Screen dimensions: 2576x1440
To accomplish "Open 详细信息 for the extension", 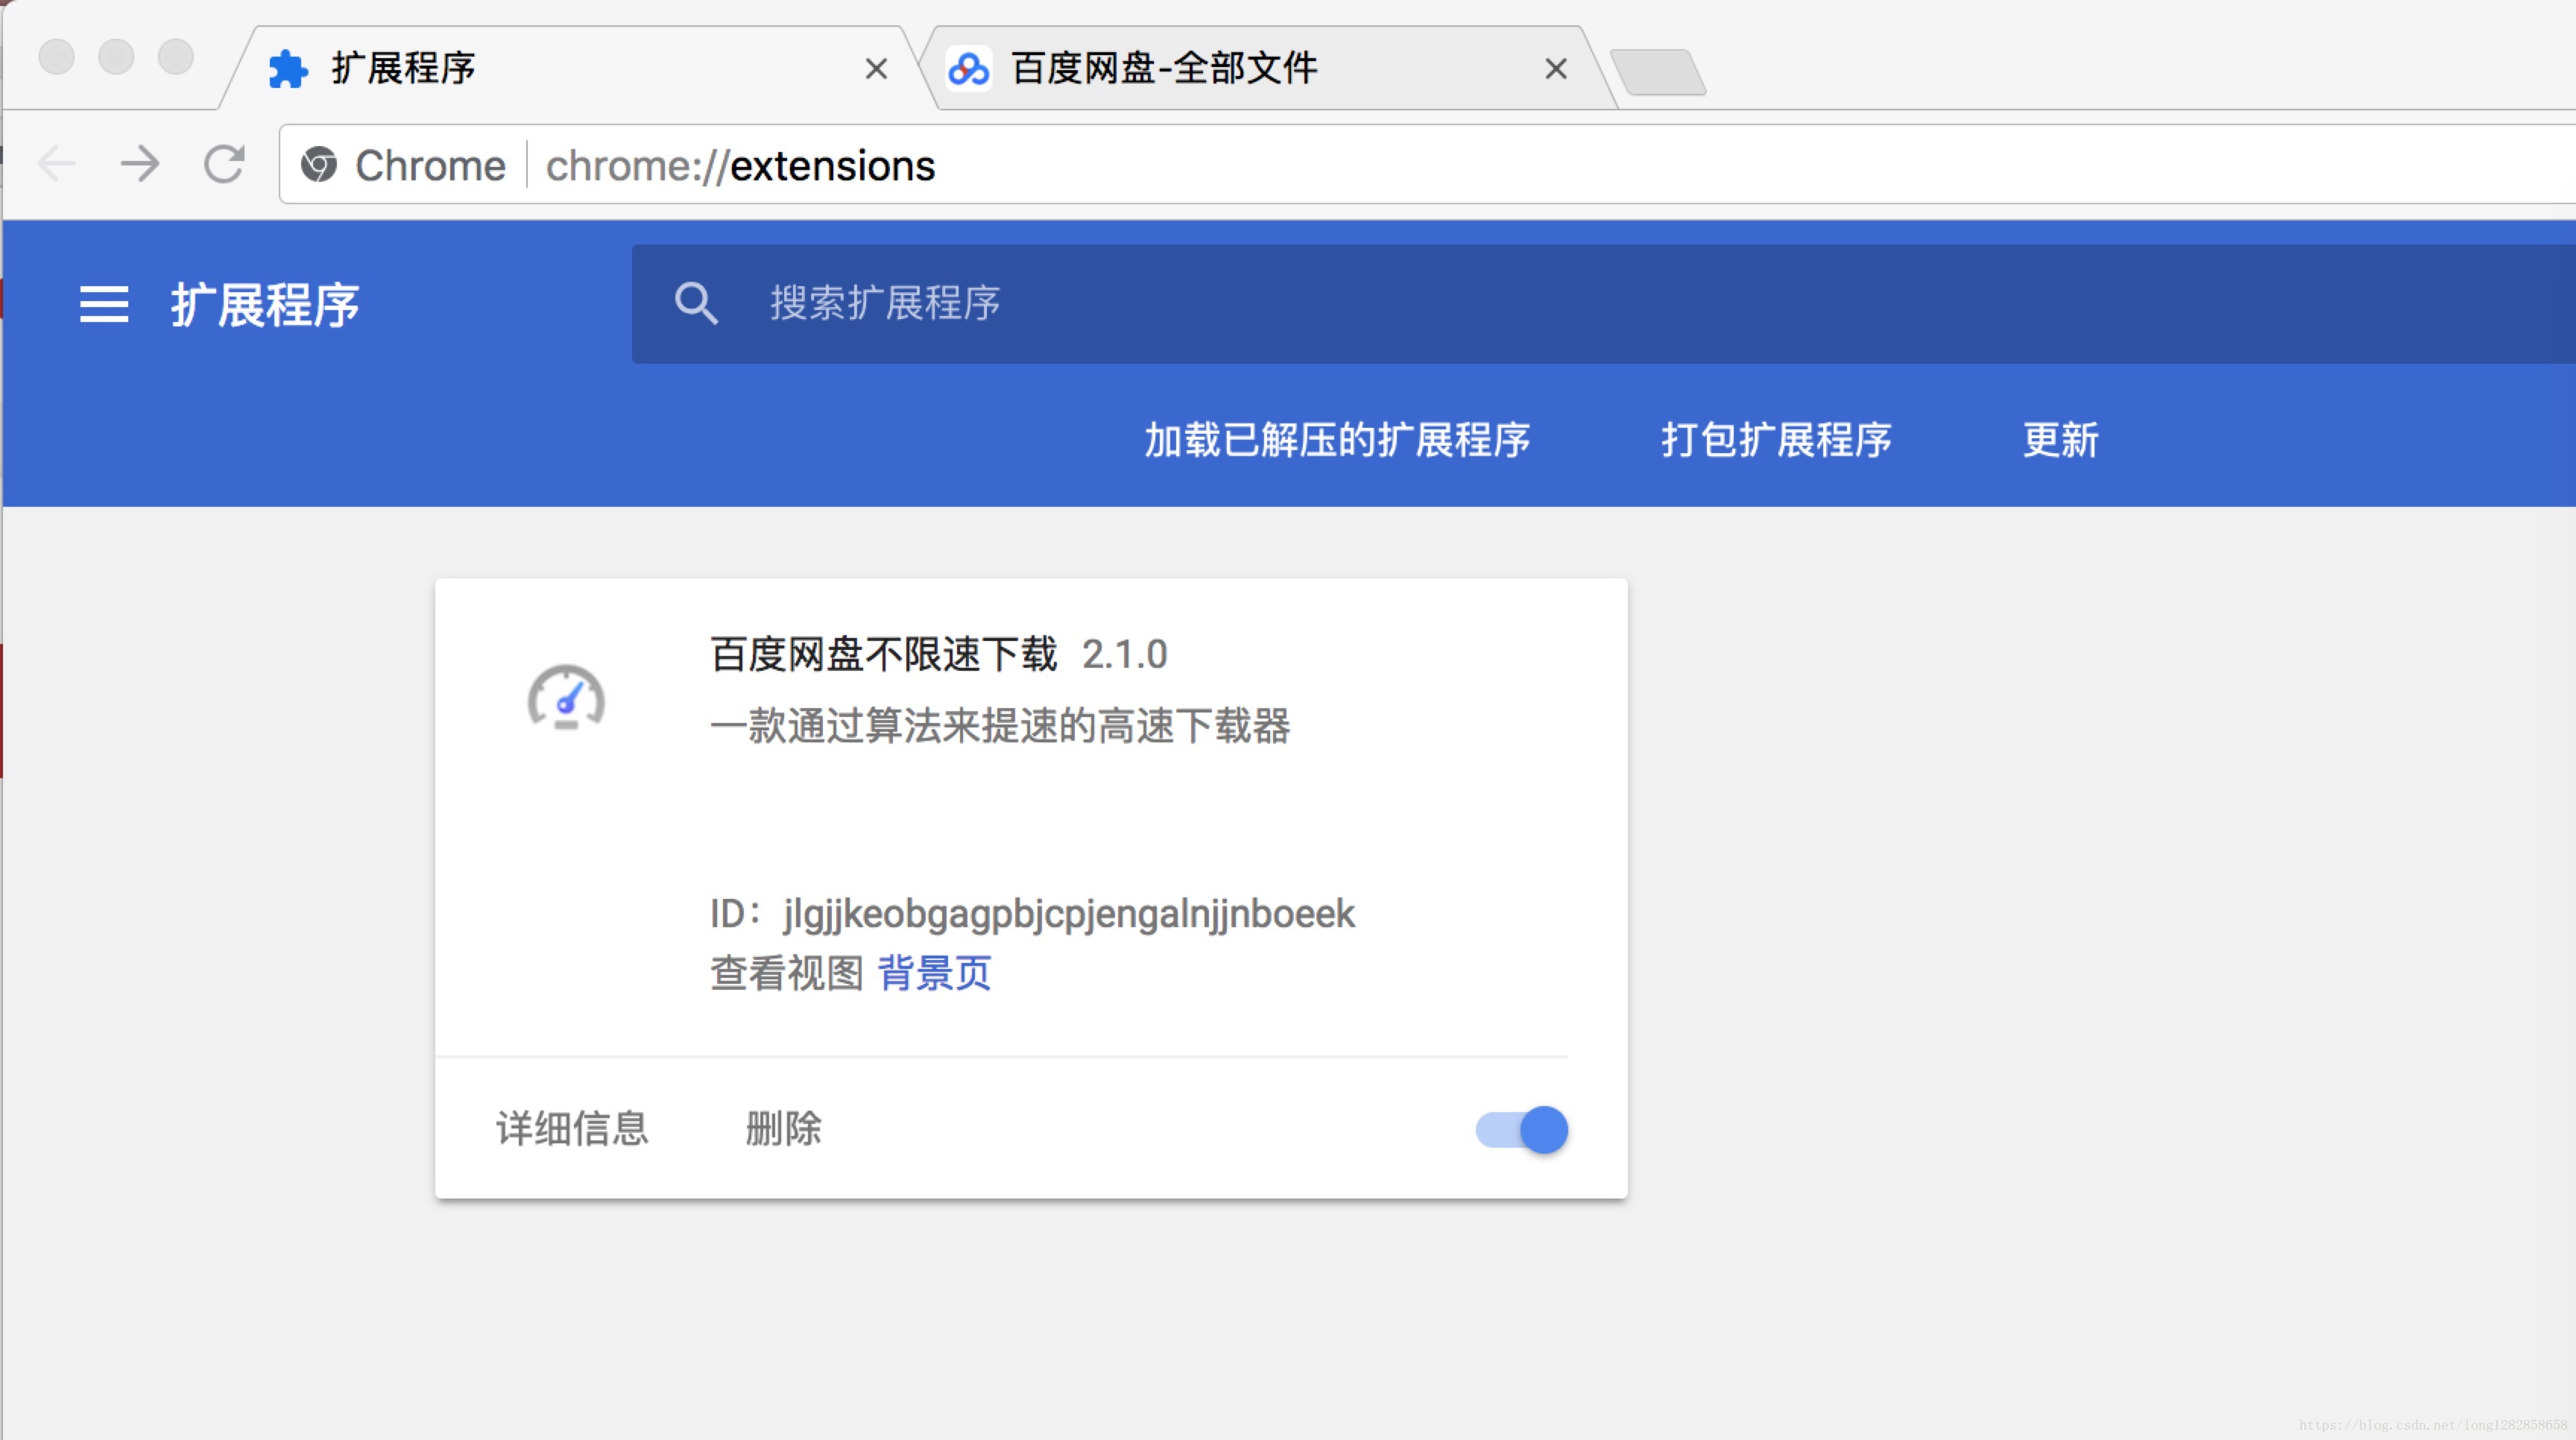I will click(572, 1129).
